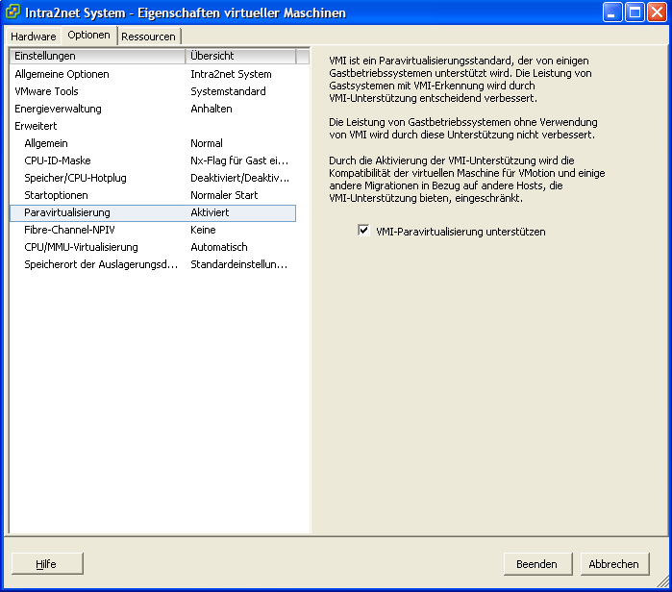Screen dimensions: 672x592
Task: Toggle VMI-Paravirtualisierung unterstützen checkbox
Action: pos(363,231)
